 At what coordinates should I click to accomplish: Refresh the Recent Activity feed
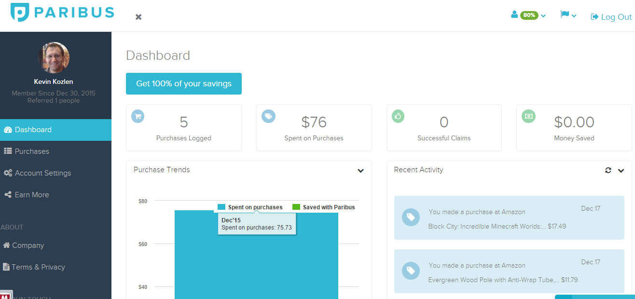click(x=608, y=170)
